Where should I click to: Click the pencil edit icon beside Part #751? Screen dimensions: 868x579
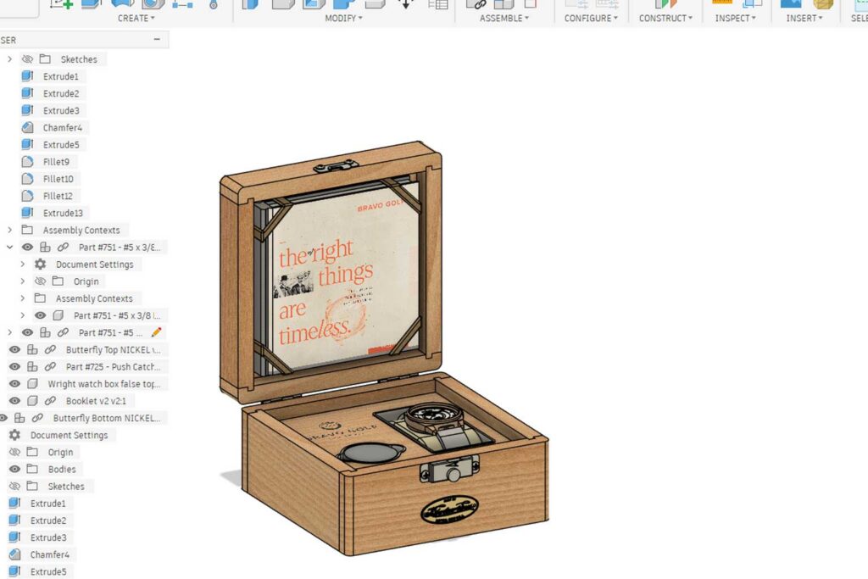pyautogui.click(x=156, y=332)
